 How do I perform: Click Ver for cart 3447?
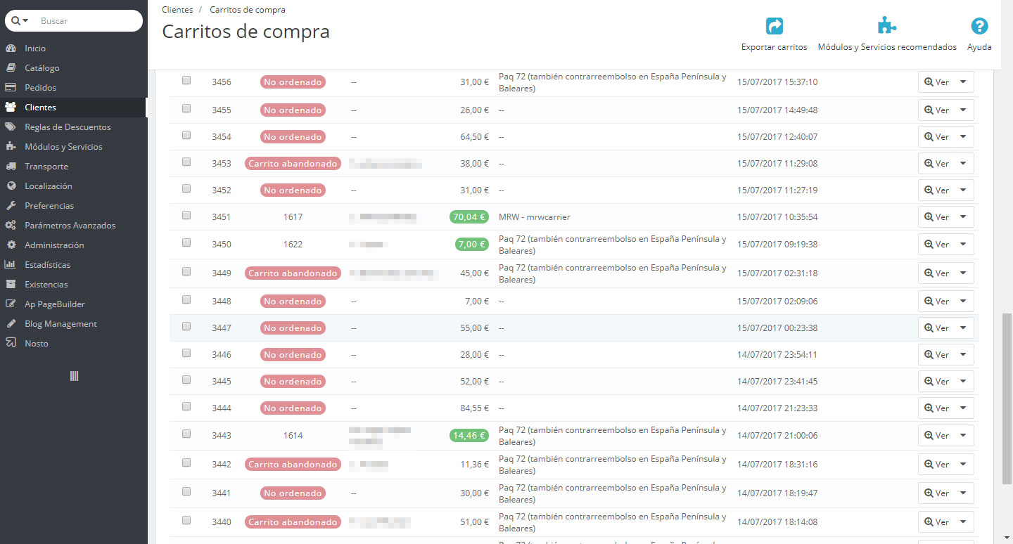pyautogui.click(x=936, y=328)
